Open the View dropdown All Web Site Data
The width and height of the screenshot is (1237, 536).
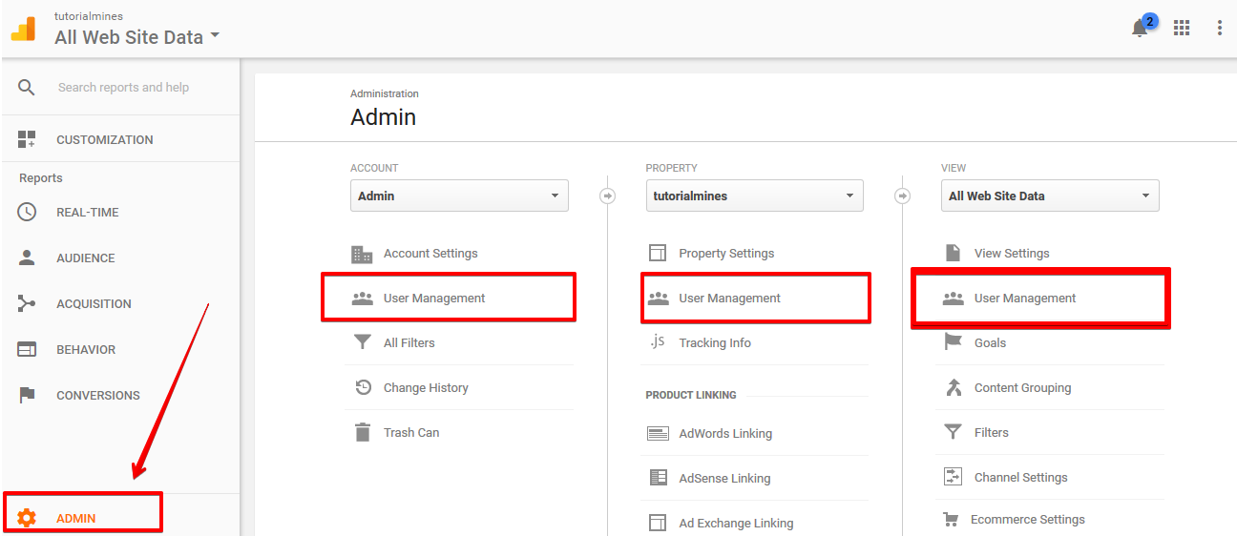[x=1050, y=196]
